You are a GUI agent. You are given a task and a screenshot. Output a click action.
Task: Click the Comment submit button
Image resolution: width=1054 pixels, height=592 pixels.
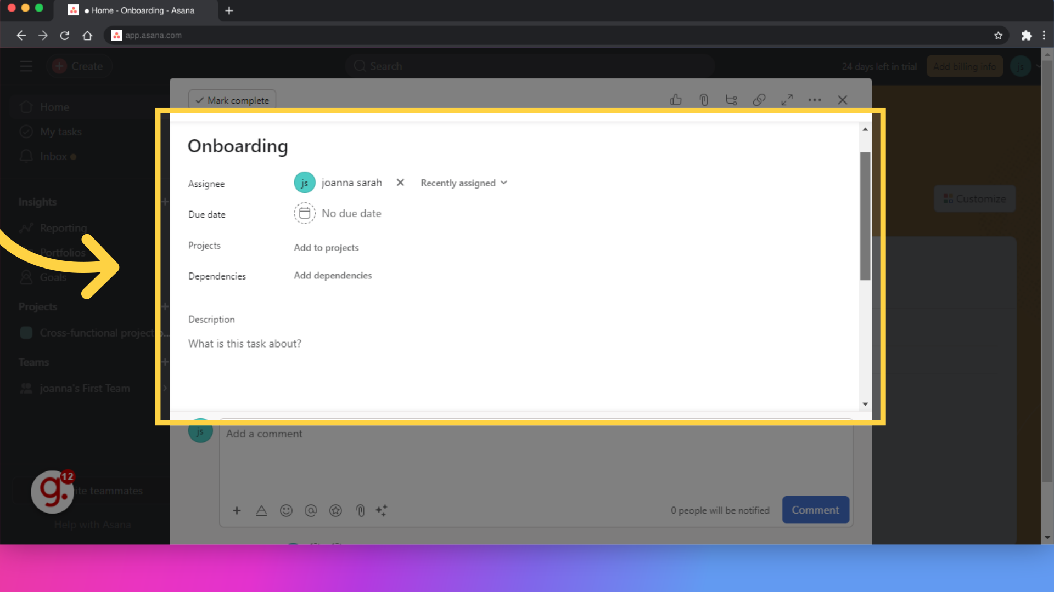pyautogui.click(x=816, y=510)
